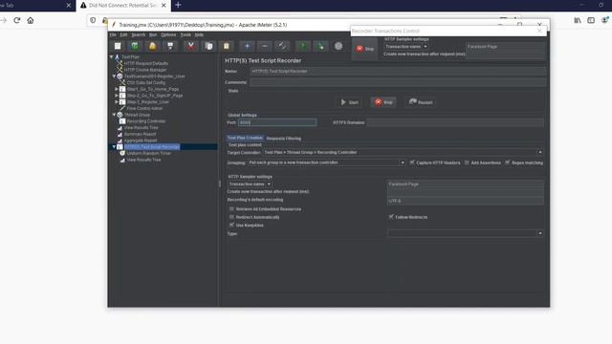Select the highlighted HTTP(S) Test Script Recorder node
Image resolution: width=612 pixels, height=344 pixels.
pos(152,147)
